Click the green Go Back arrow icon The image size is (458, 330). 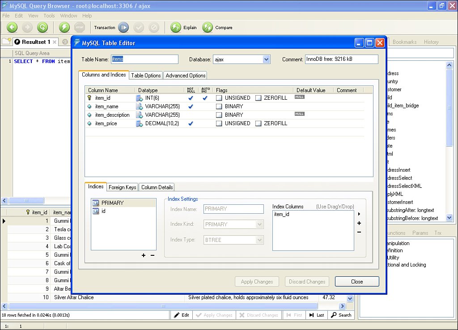click(x=12, y=27)
